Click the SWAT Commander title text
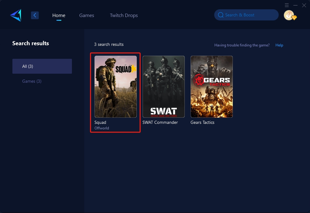The width and height of the screenshot is (310, 213). pos(160,122)
